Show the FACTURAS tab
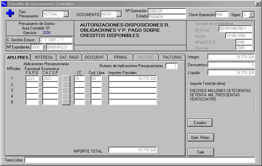262x166 pixels. (172, 57)
